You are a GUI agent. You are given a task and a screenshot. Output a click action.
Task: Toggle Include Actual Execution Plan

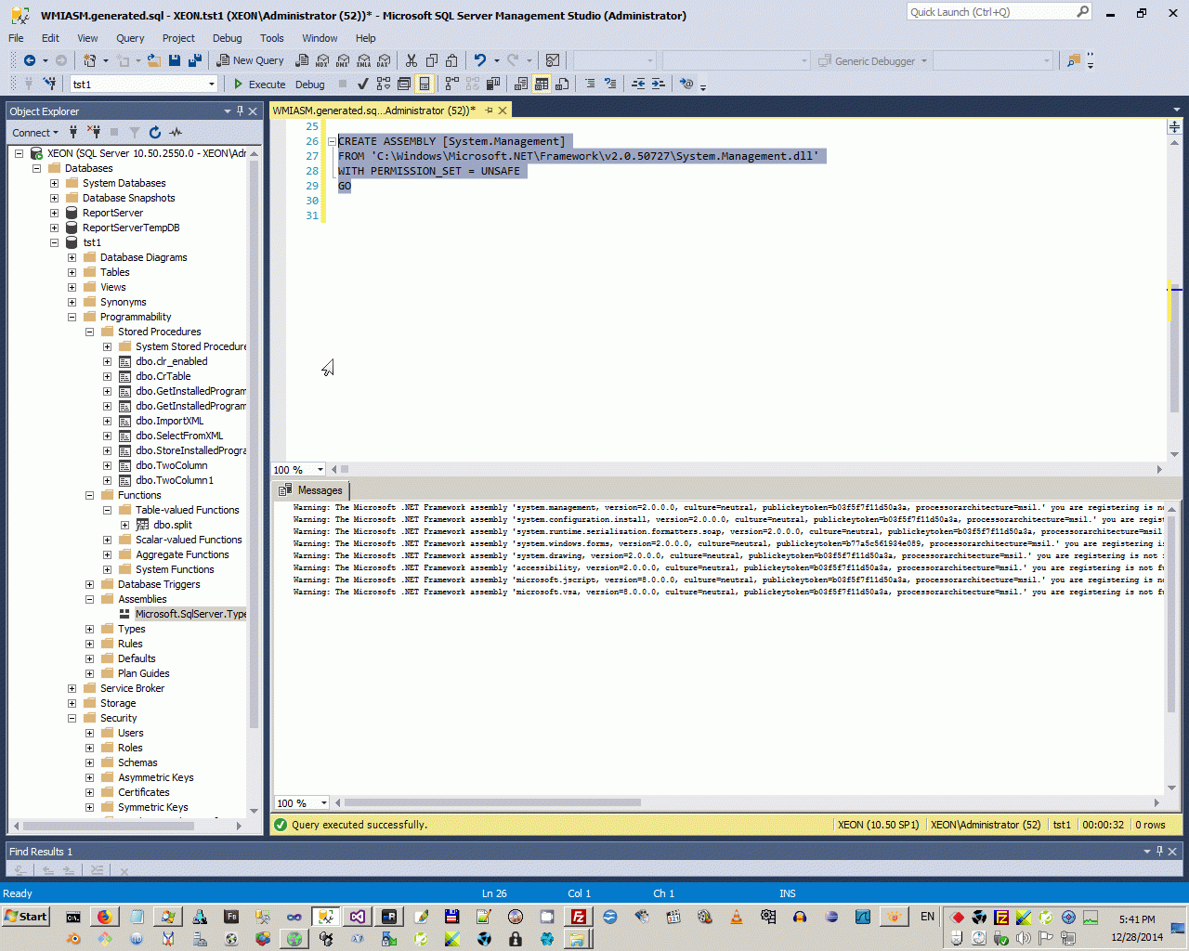[452, 84]
